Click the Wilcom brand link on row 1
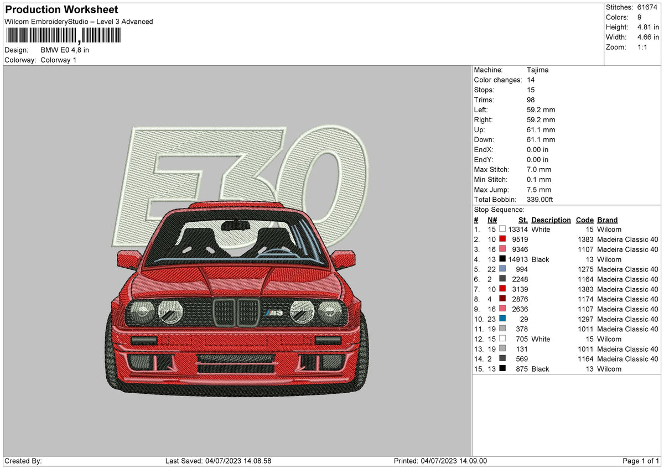Screen dimensions: 664x469 pos(609,229)
